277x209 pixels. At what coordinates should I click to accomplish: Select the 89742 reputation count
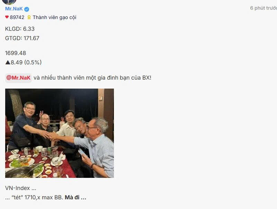tap(17, 17)
